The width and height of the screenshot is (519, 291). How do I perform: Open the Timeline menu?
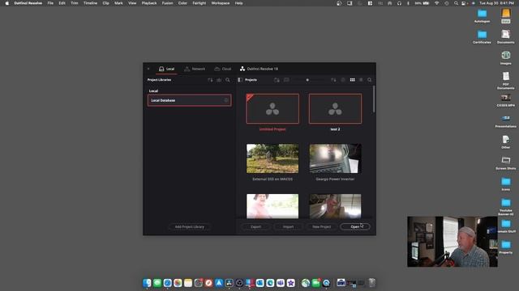90,3
